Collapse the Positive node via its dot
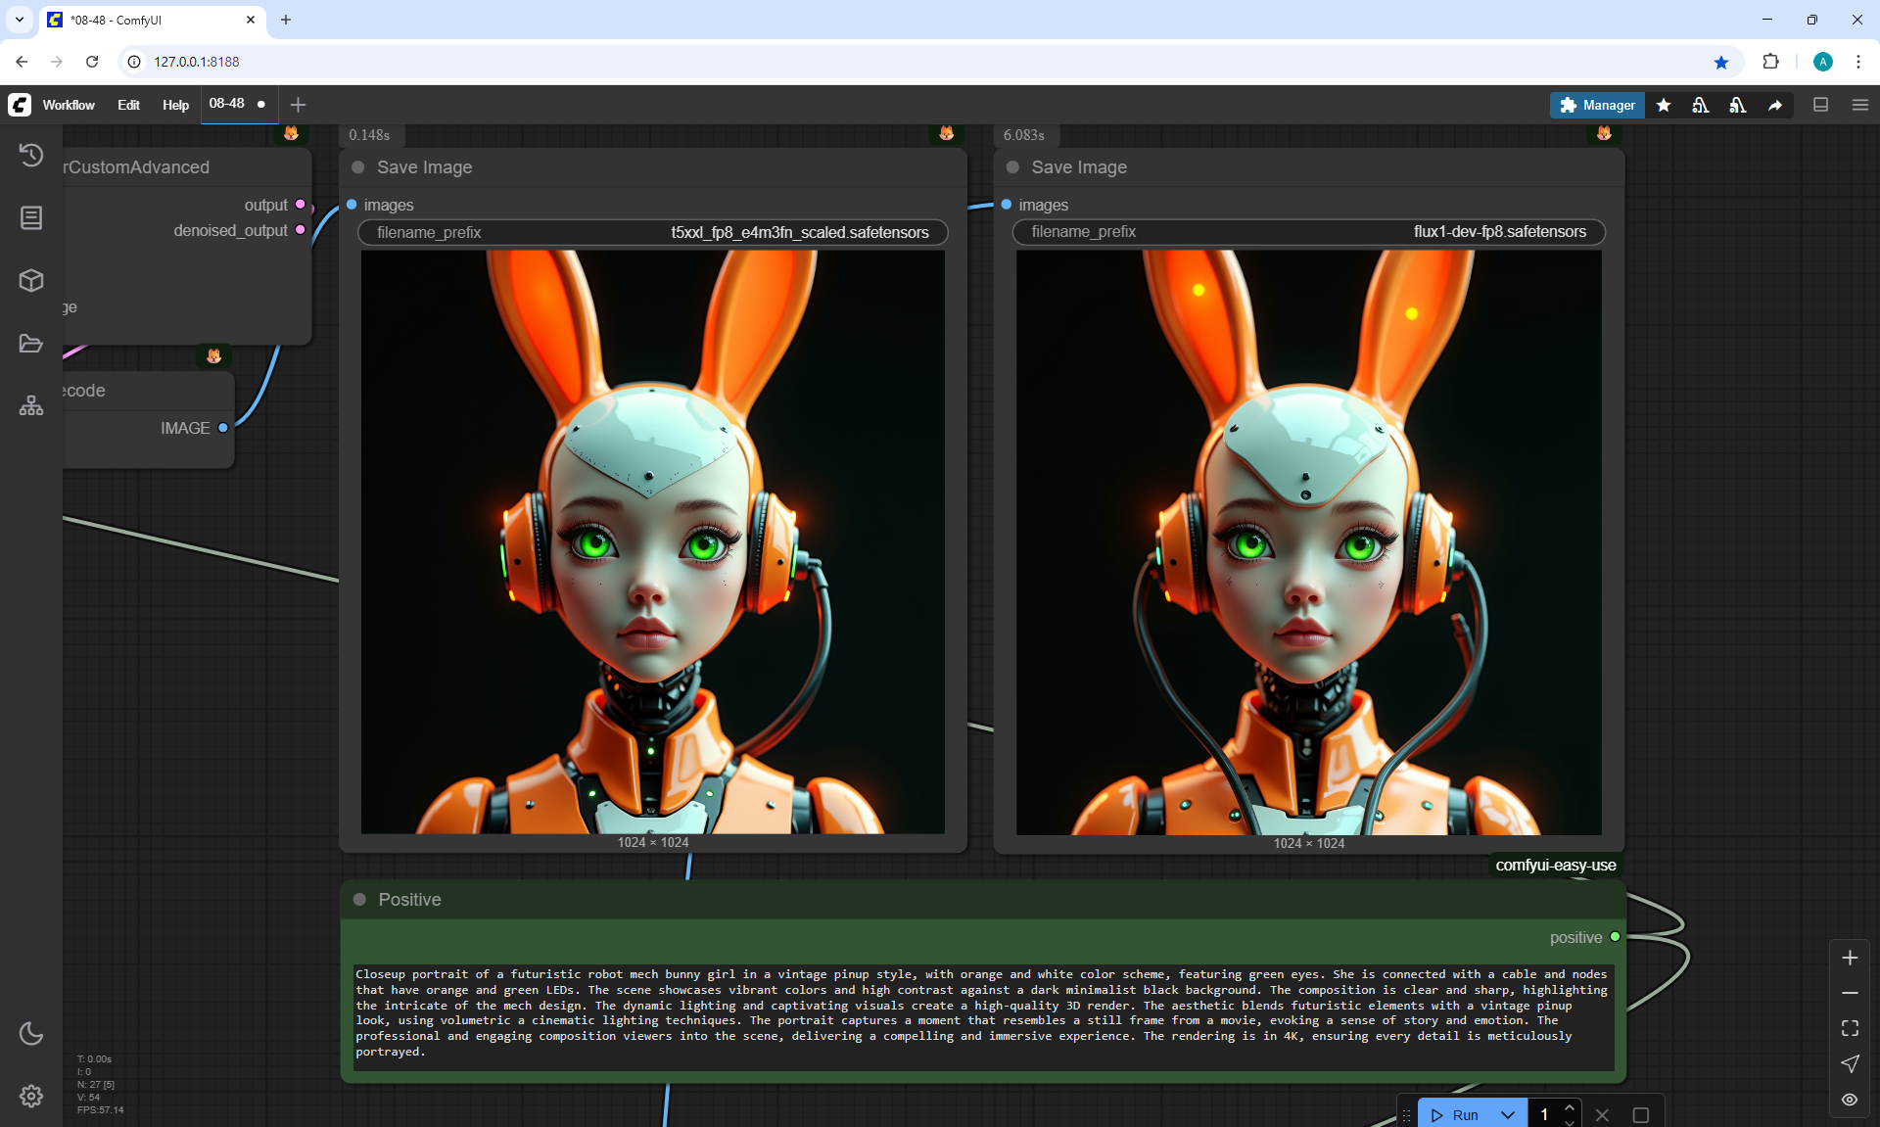The width and height of the screenshot is (1880, 1127). coord(359,899)
